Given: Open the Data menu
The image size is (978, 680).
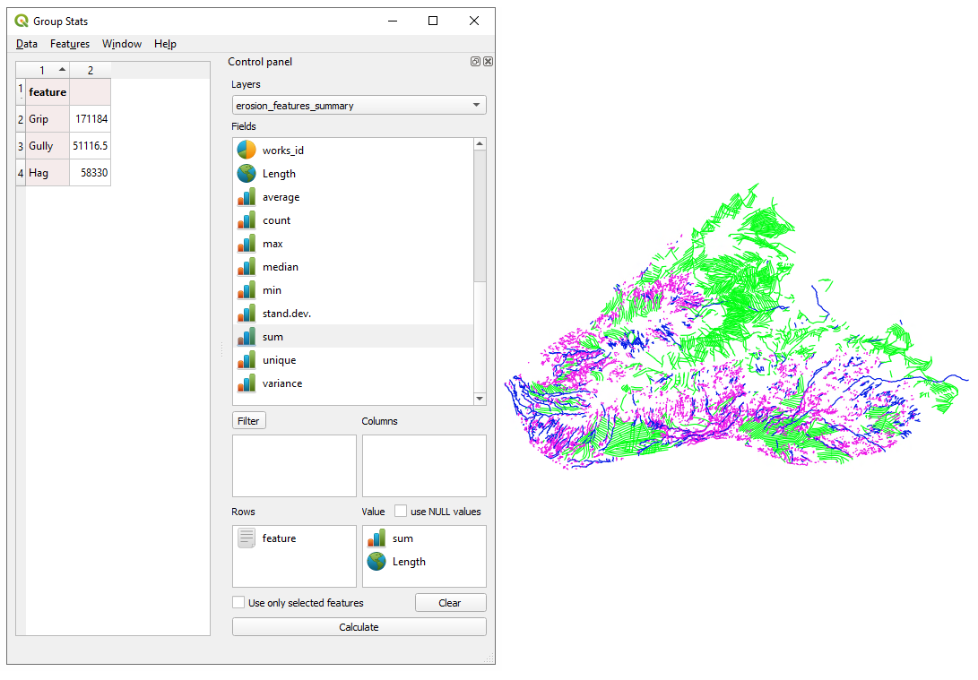Looking at the screenshot, I should click(x=27, y=44).
